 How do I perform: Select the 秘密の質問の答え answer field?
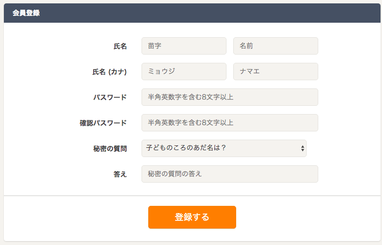coord(229,174)
